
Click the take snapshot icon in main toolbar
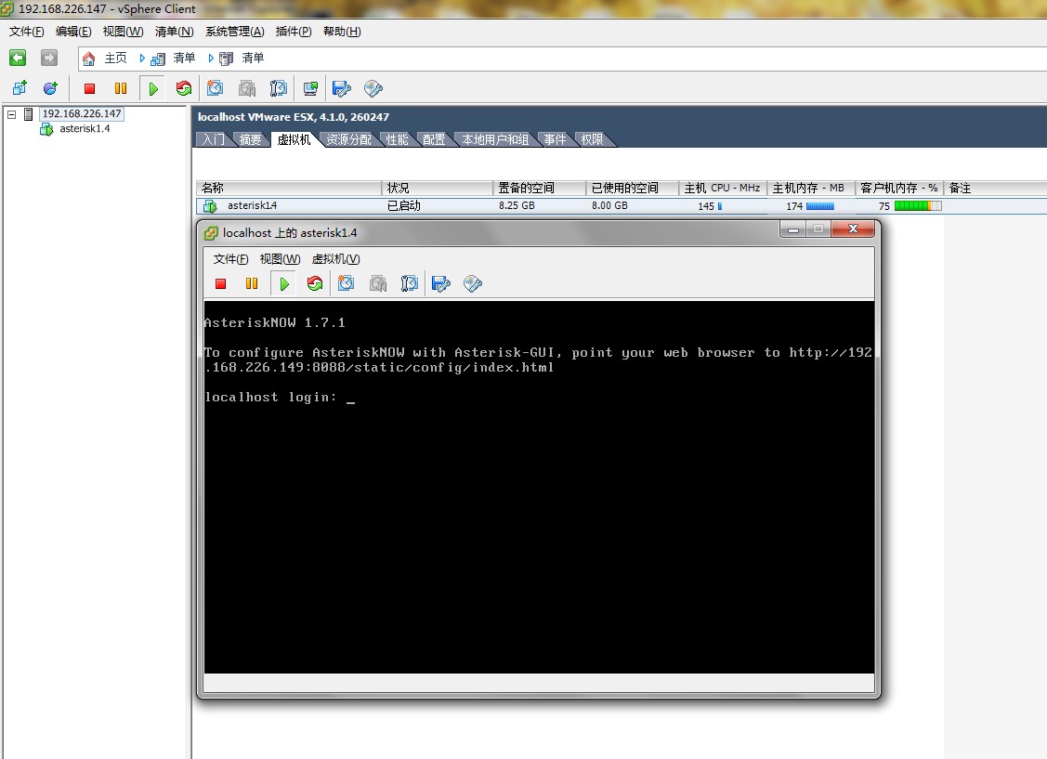click(215, 88)
